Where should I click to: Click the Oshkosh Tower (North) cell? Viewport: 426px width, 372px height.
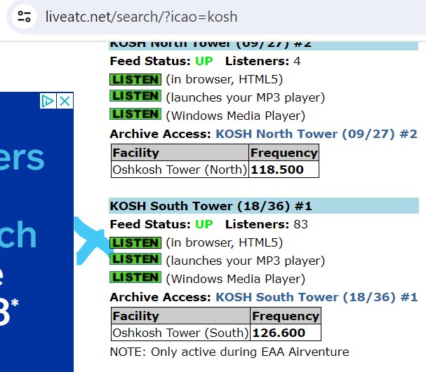tap(180, 170)
